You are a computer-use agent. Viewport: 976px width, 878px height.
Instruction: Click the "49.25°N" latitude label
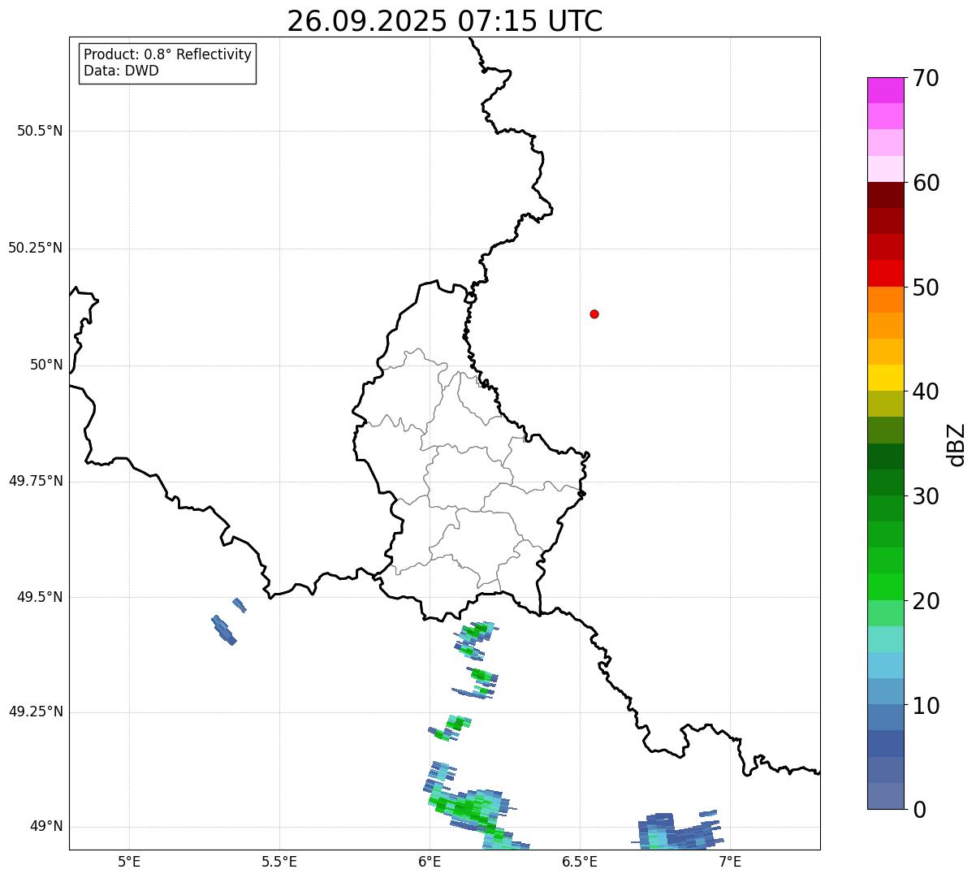pyautogui.click(x=36, y=712)
